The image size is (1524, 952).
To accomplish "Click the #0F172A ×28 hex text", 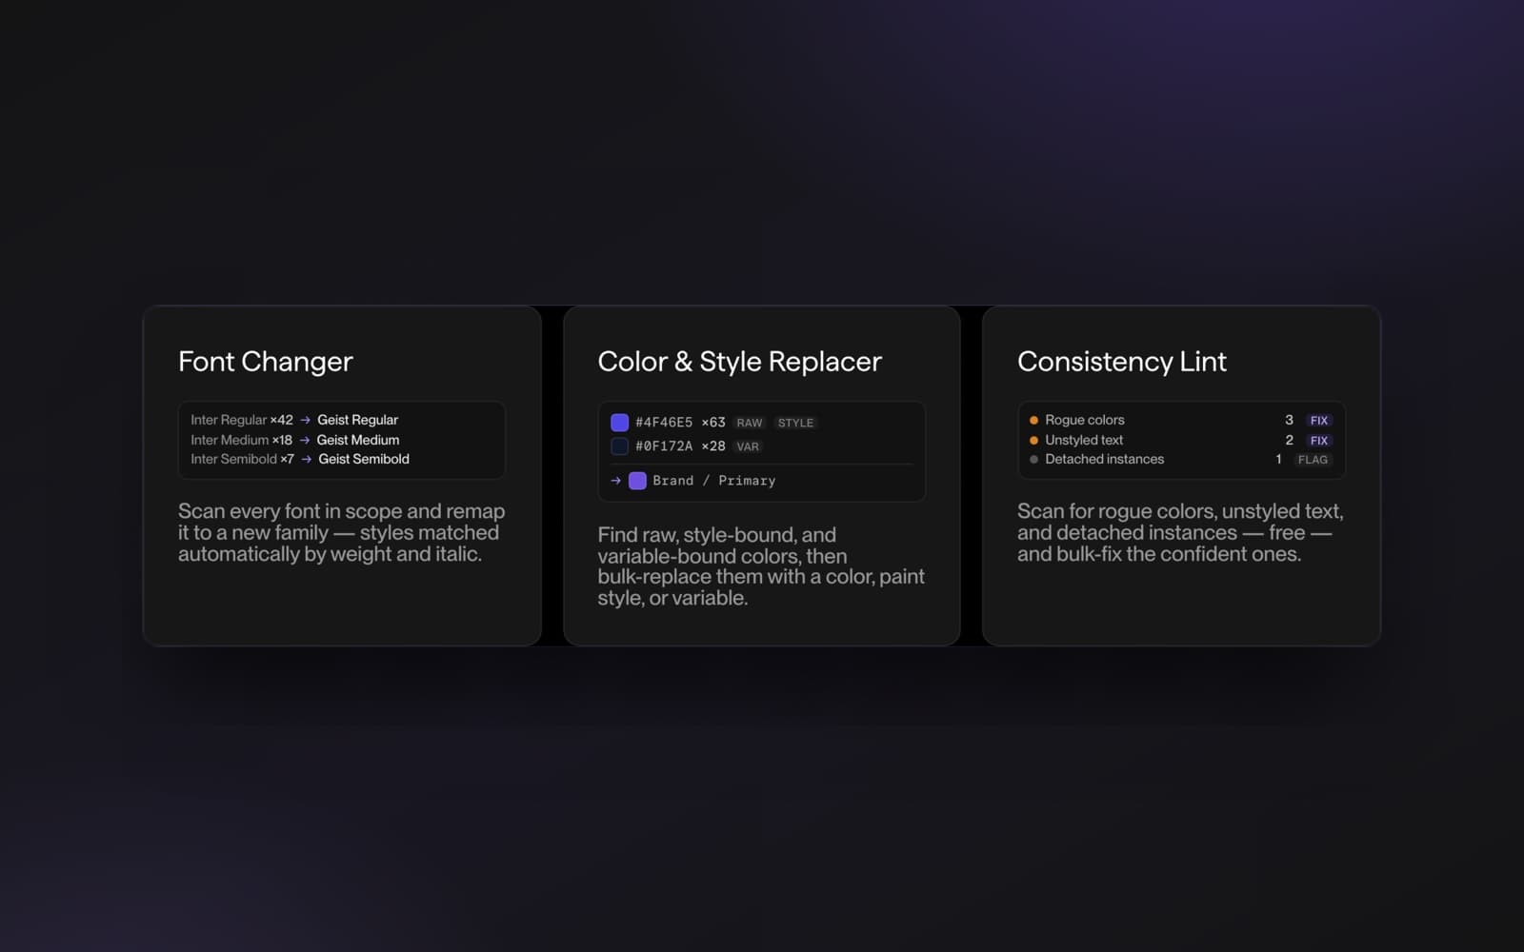I will click(680, 446).
